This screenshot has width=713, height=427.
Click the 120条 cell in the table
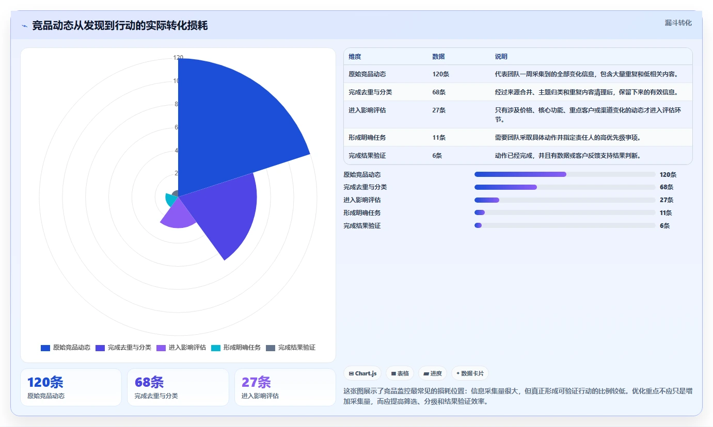tap(441, 74)
